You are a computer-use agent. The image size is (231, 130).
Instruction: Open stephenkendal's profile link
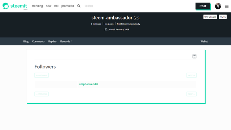pos(88,84)
